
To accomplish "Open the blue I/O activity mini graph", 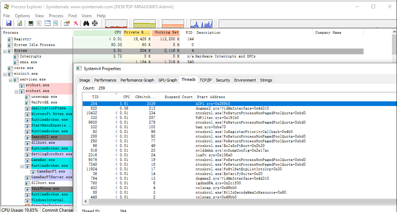I will pyautogui.click(x=201, y=24).
